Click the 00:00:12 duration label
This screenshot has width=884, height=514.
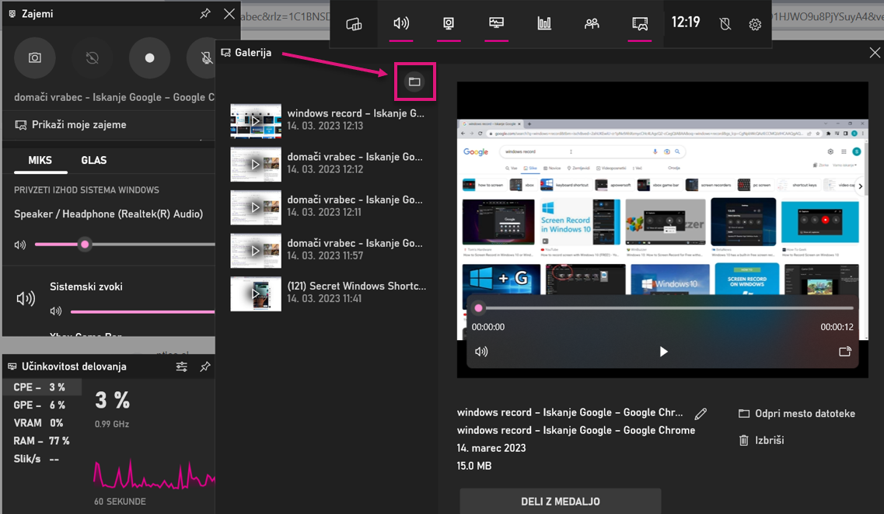(837, 327)
